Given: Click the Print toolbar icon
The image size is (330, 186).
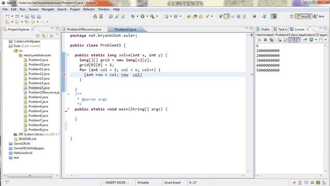Looking at the screenshot, I should (x=39, y=17).
